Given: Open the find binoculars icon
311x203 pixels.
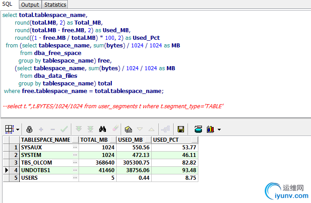Looking at the screenshot, I should tap(102, 129).
